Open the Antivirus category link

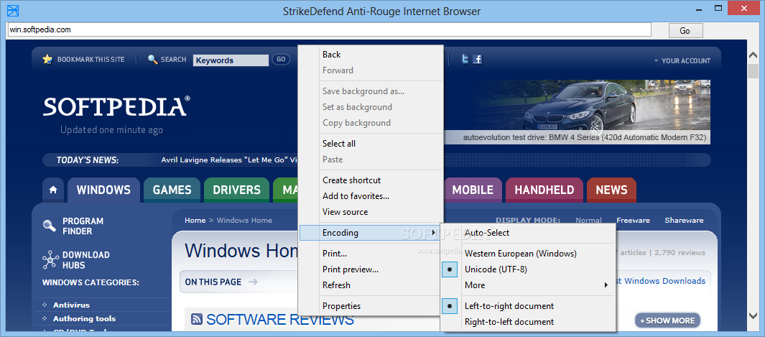point(71,305)
